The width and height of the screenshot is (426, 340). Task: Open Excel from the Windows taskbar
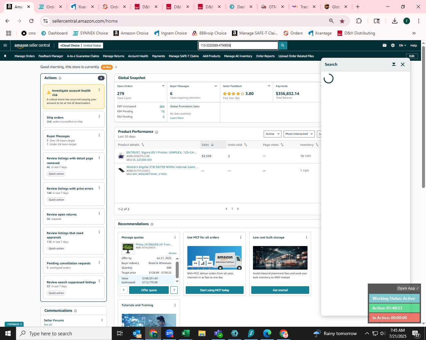tap(186, 333)
